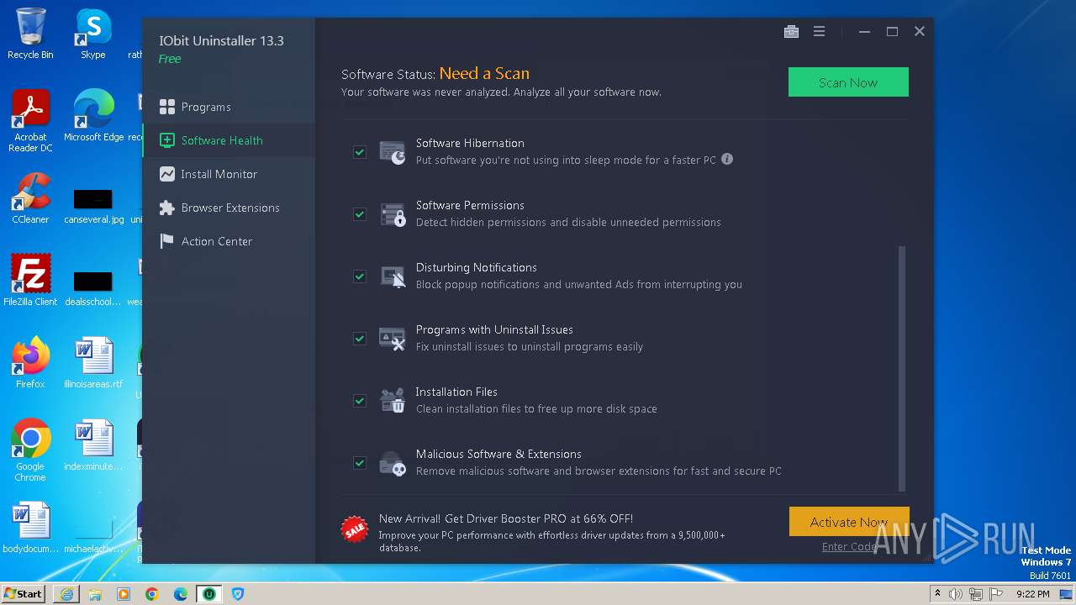Click the Malicious Software skull icon
Screen dimensions: 1076x605
click(x=393, y=463)
